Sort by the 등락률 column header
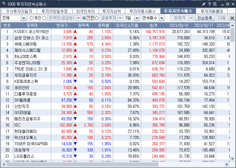The image size is (236, 168). pyautogui.click(x=103, y=25)
